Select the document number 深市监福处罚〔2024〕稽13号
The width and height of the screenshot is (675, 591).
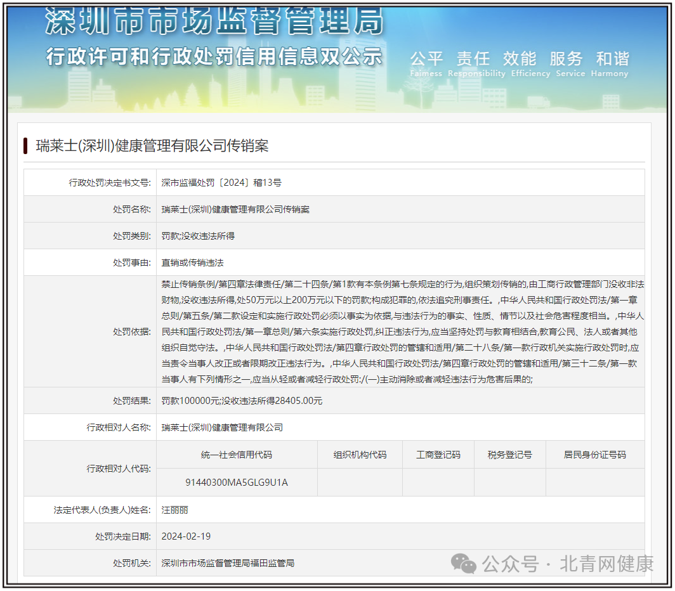coord(221,183)
